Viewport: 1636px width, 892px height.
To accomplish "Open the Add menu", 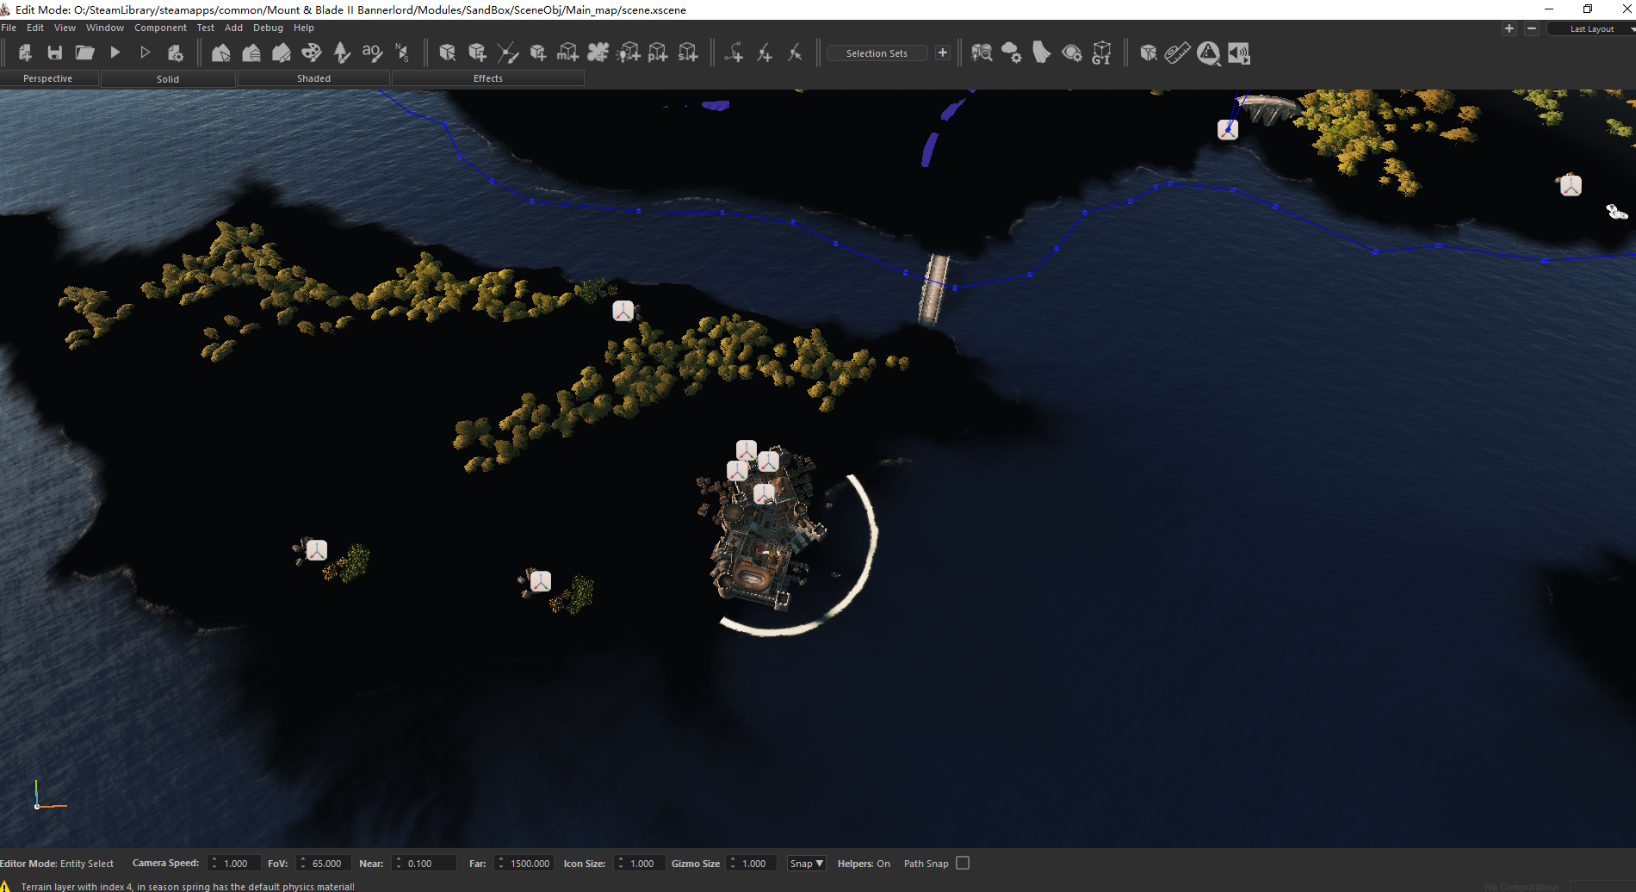I will tap(233, 28).
